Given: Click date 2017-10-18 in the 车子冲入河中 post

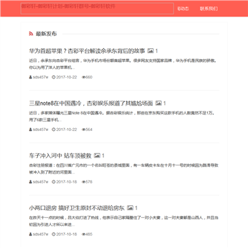Looking at the screenshot, I should [x=67, y=182].
